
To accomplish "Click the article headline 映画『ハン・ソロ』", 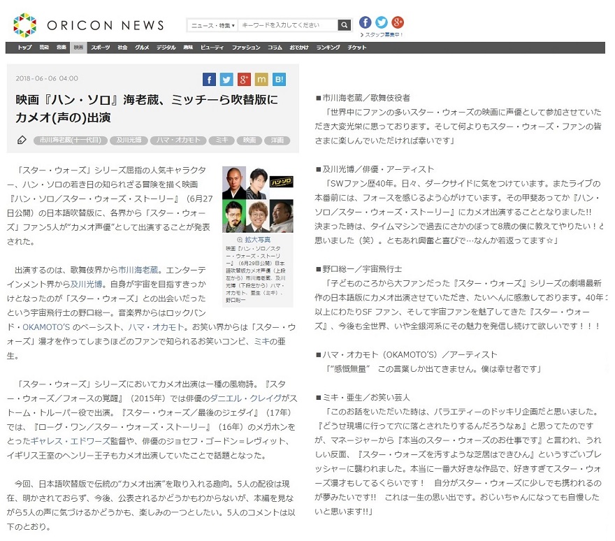I will point(147,108).
